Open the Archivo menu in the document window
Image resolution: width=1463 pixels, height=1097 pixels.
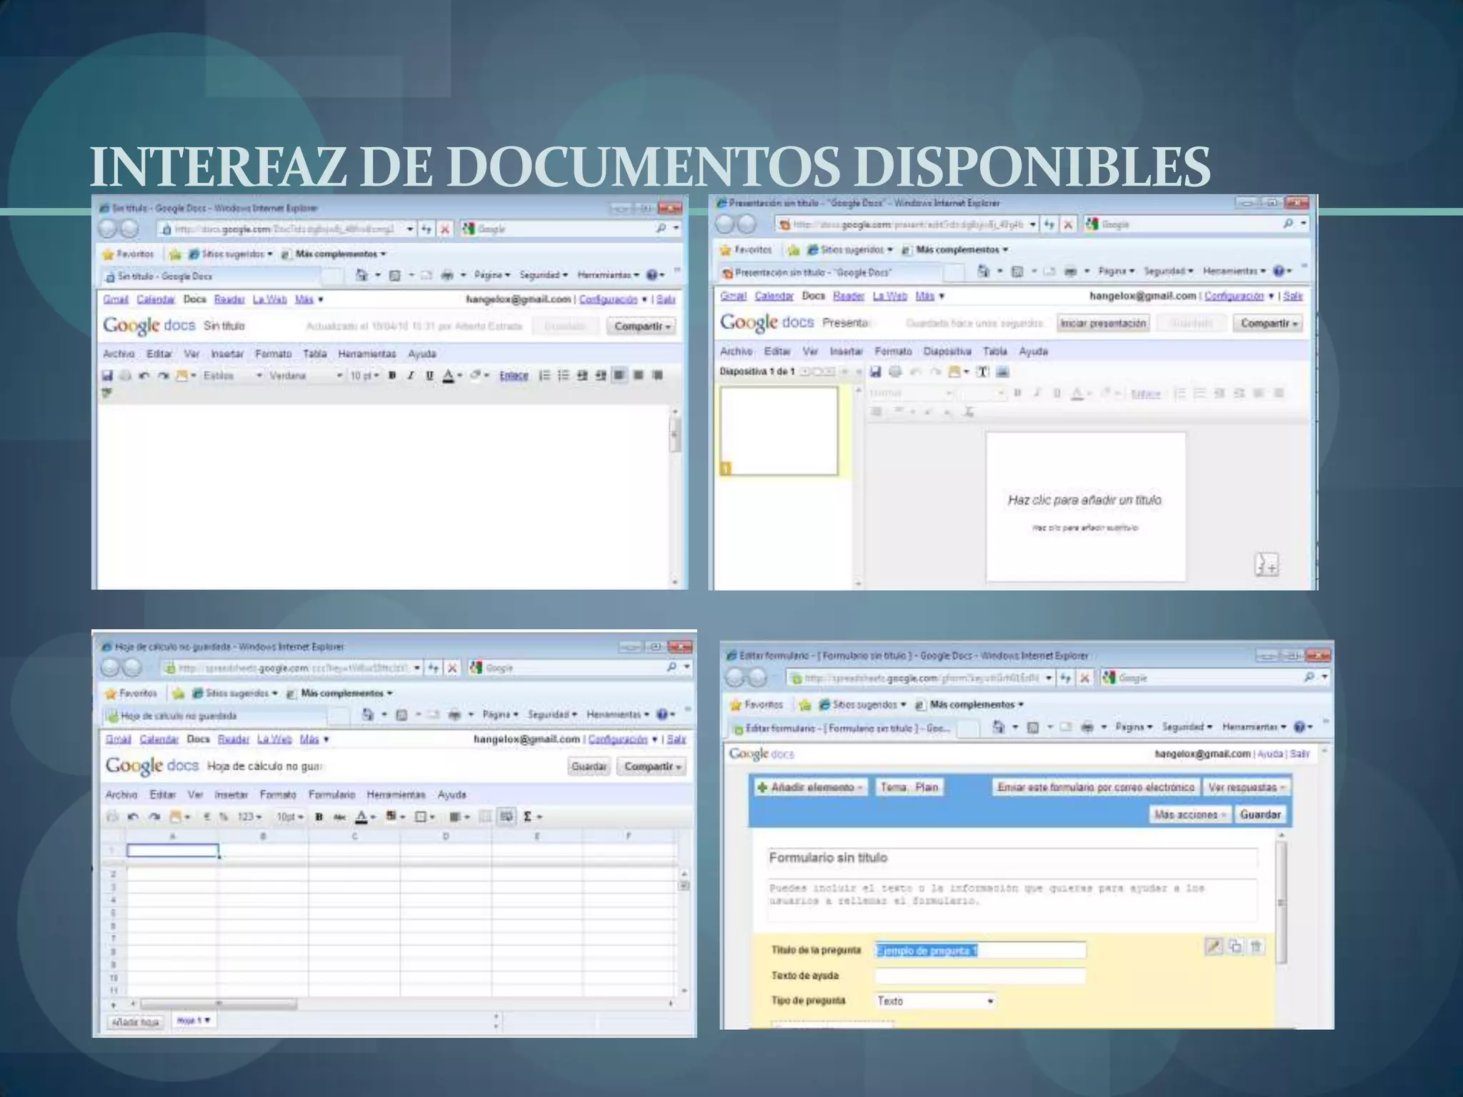point(119,354)
